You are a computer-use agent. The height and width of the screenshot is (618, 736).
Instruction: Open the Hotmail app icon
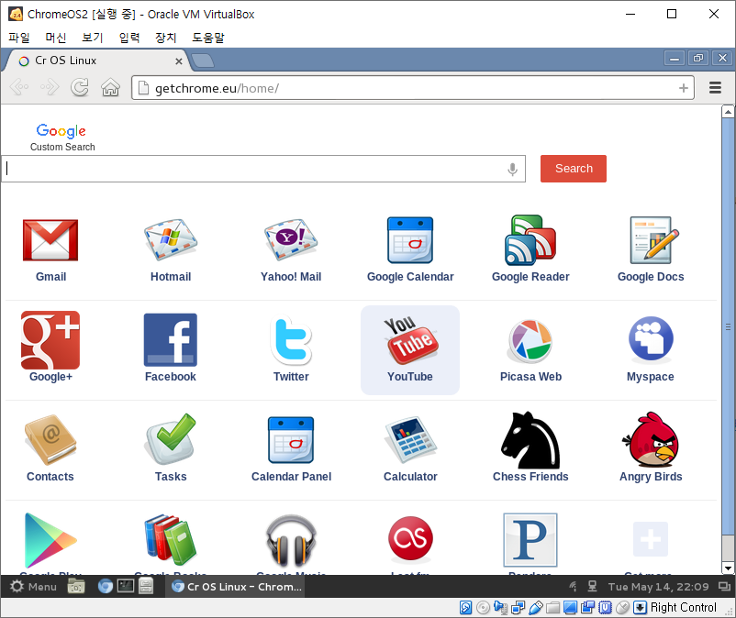tap(171, 239)
